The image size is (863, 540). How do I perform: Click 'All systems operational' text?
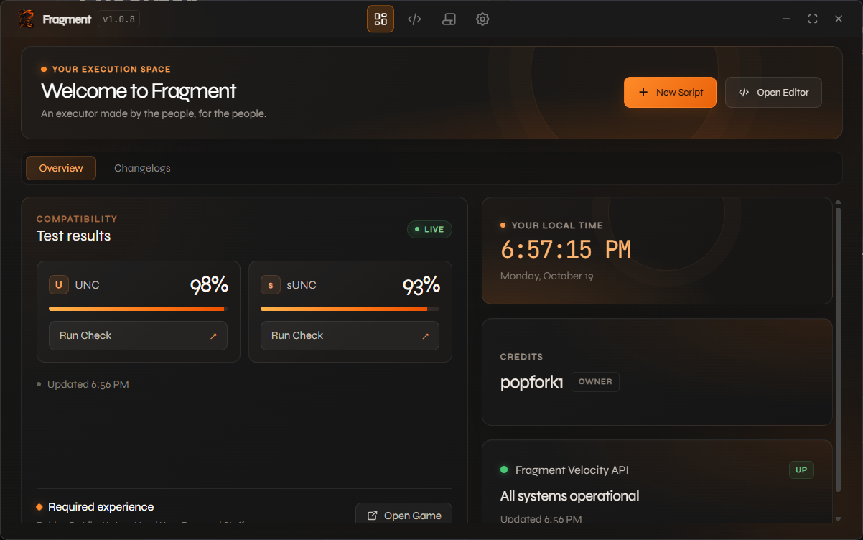click(x=569, y=496)
